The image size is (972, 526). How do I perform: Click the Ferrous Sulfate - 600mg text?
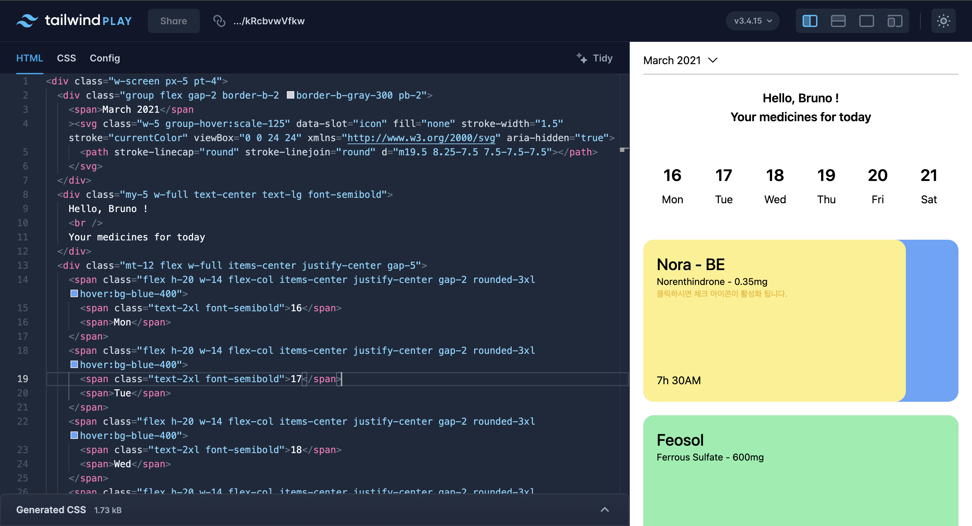coord(710,457)
